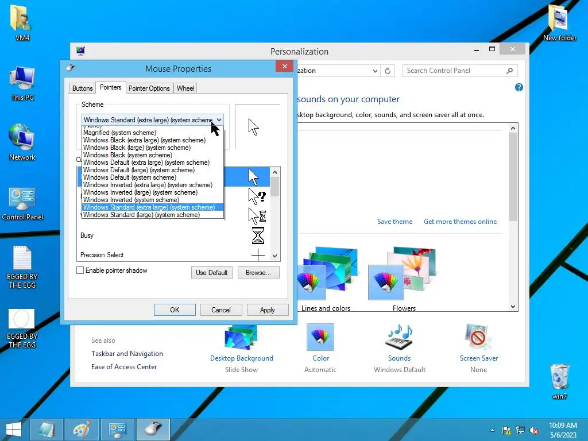This screenshot has width=588, height=441.
Task: Click the muted volume tray icon
Action: (534, 430)
